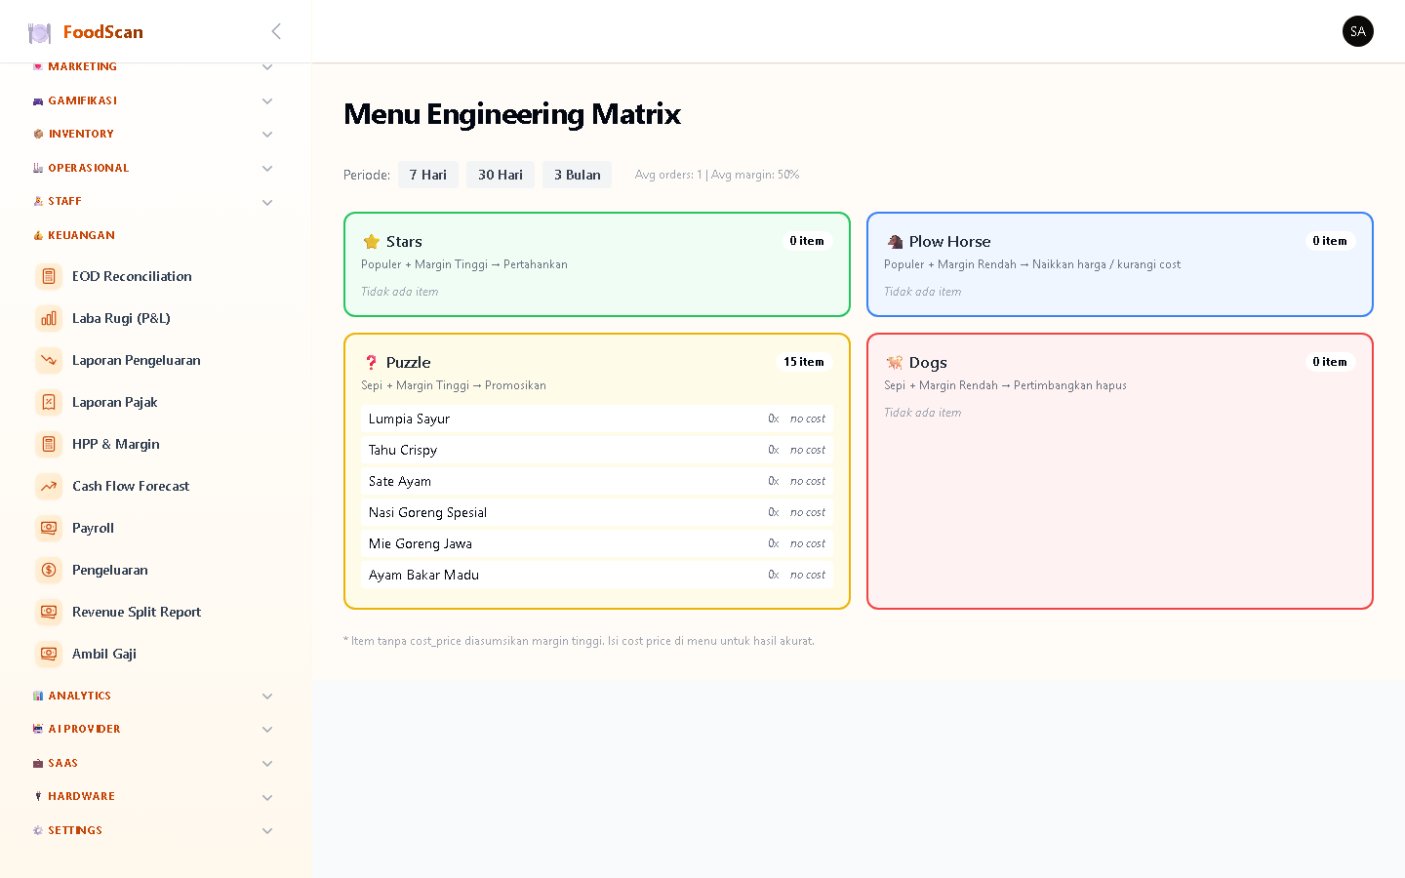The height and width of the screenshot is (878, 1405).
Task: Click the Laba Rugi (P&L) chart icon
Action: tap(49, 318)
